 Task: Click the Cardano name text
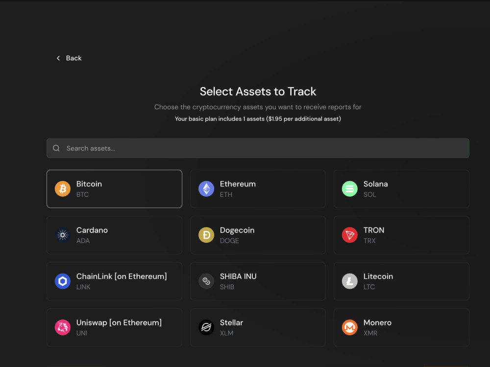[x=92, y=230]
